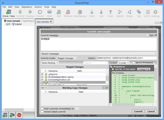Open the Commit mode Staged changes dropdown
Viewport: 164px width, 120px height.
(67, 58)
